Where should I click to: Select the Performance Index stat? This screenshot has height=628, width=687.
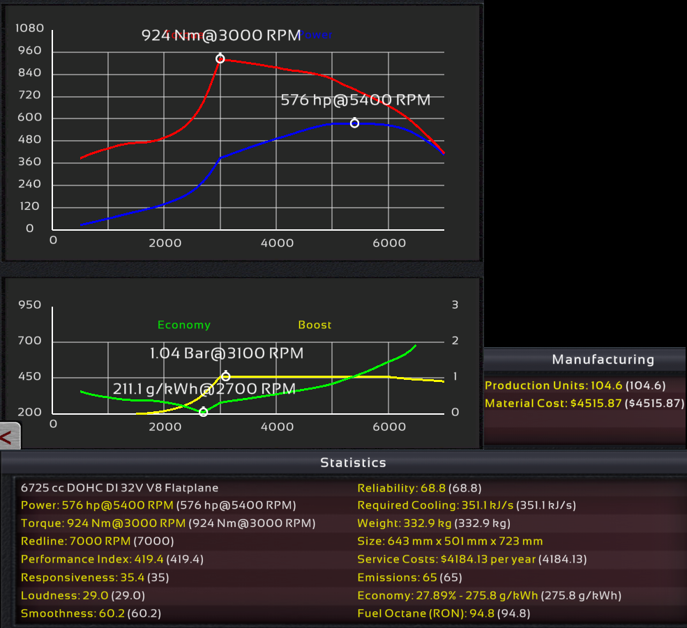click(112, 559)
